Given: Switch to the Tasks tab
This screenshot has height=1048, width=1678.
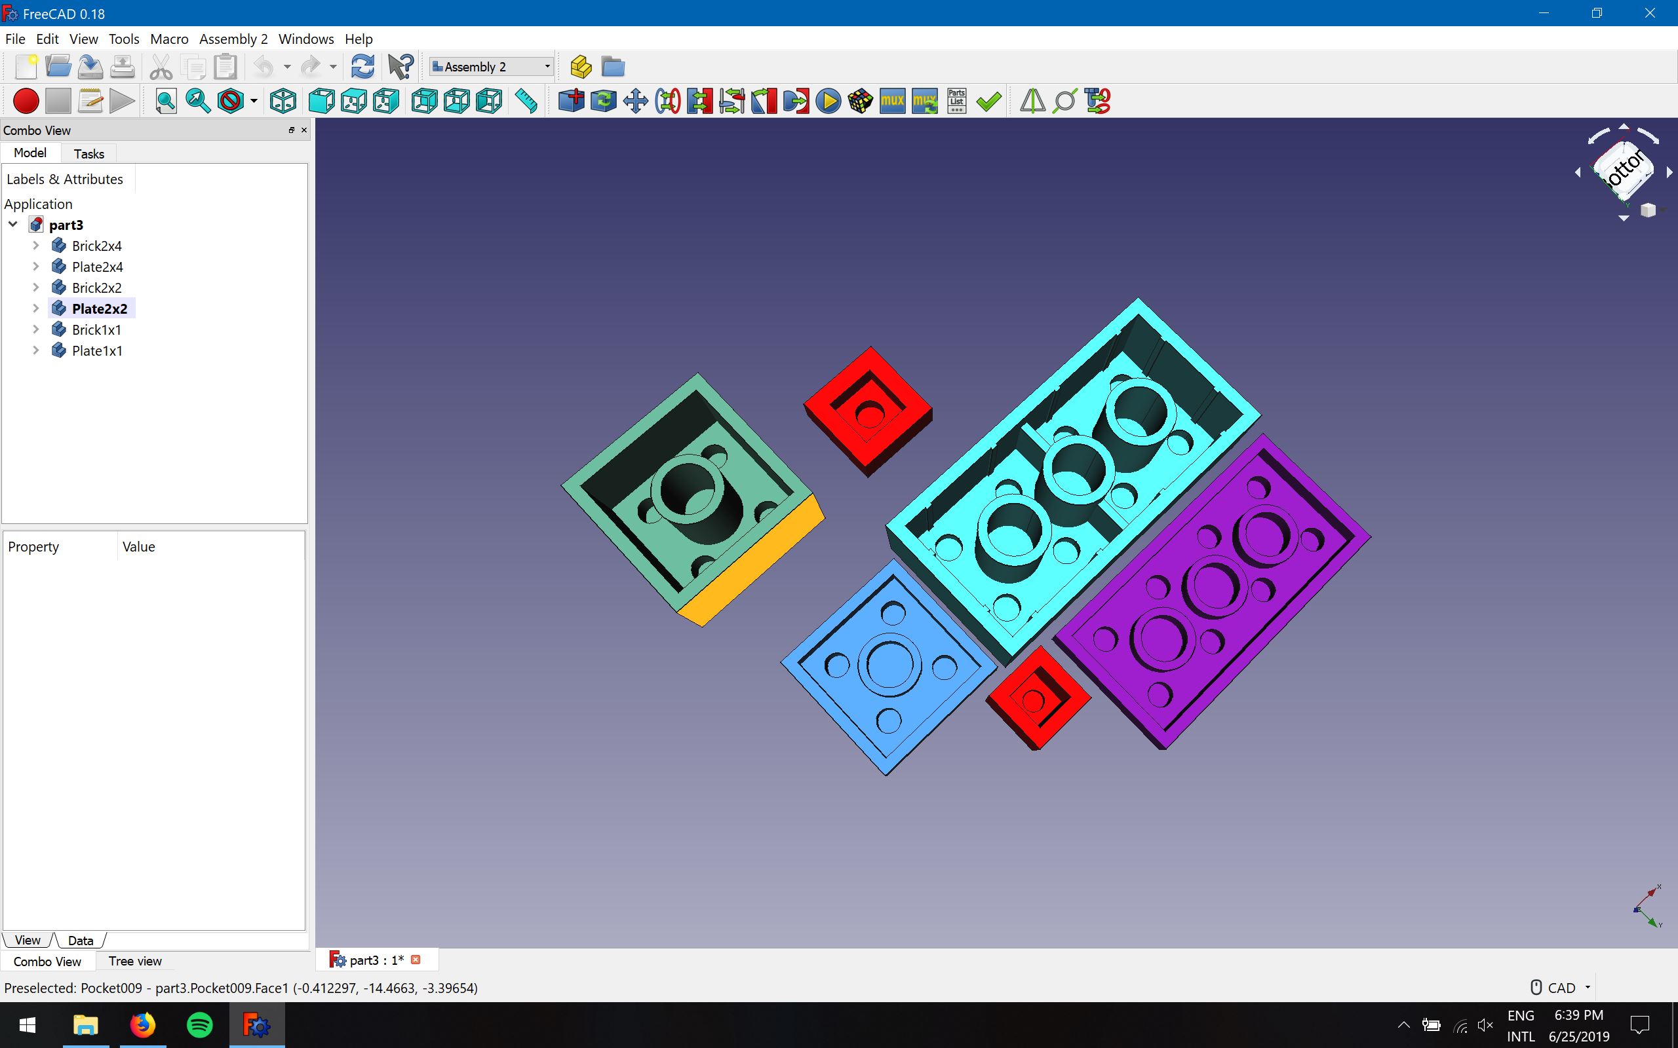Looking at the screenshot, I should (x=88, y=154).
